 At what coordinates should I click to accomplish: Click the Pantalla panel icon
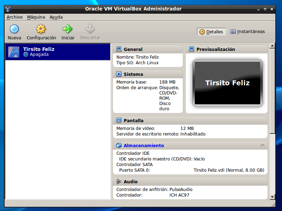tap(118, 120)
